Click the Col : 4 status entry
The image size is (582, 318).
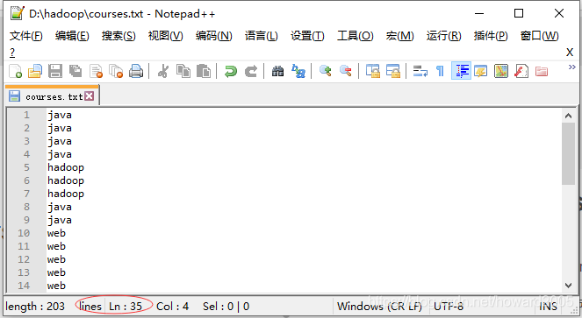[173, 307]
